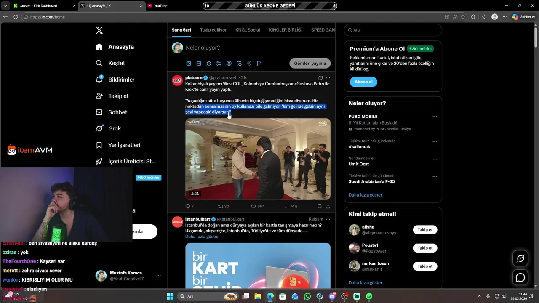Play the platcorn post video
The height and width of the screenshot is (303, 539).
pyautogui.click(x=258, y=159)
